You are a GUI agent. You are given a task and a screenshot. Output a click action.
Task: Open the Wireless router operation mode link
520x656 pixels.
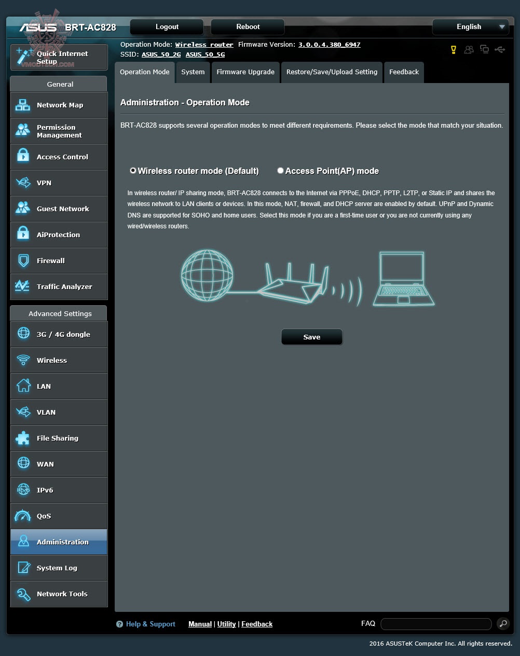coord(204,45)
